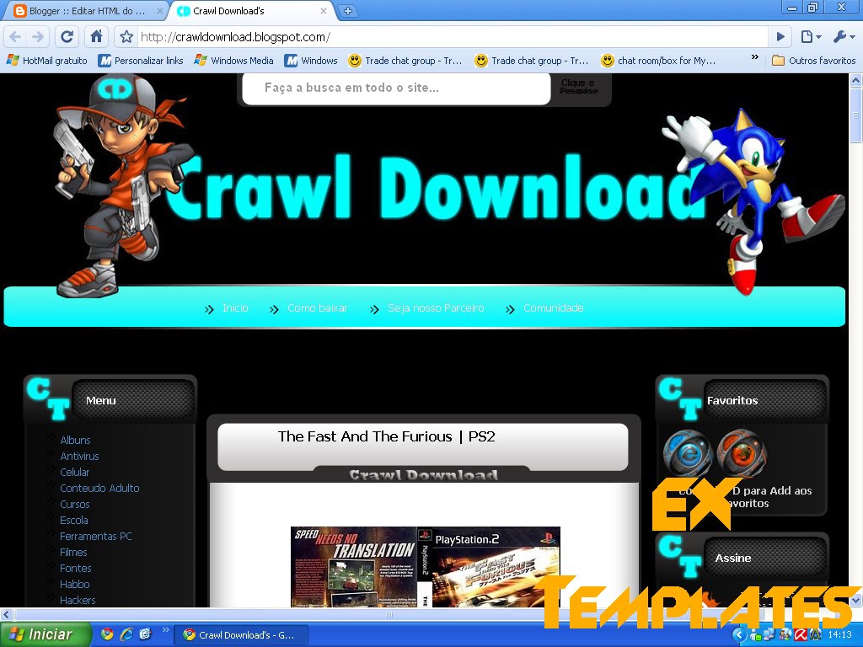Open the Escola category in Menu

coord(74,520)
